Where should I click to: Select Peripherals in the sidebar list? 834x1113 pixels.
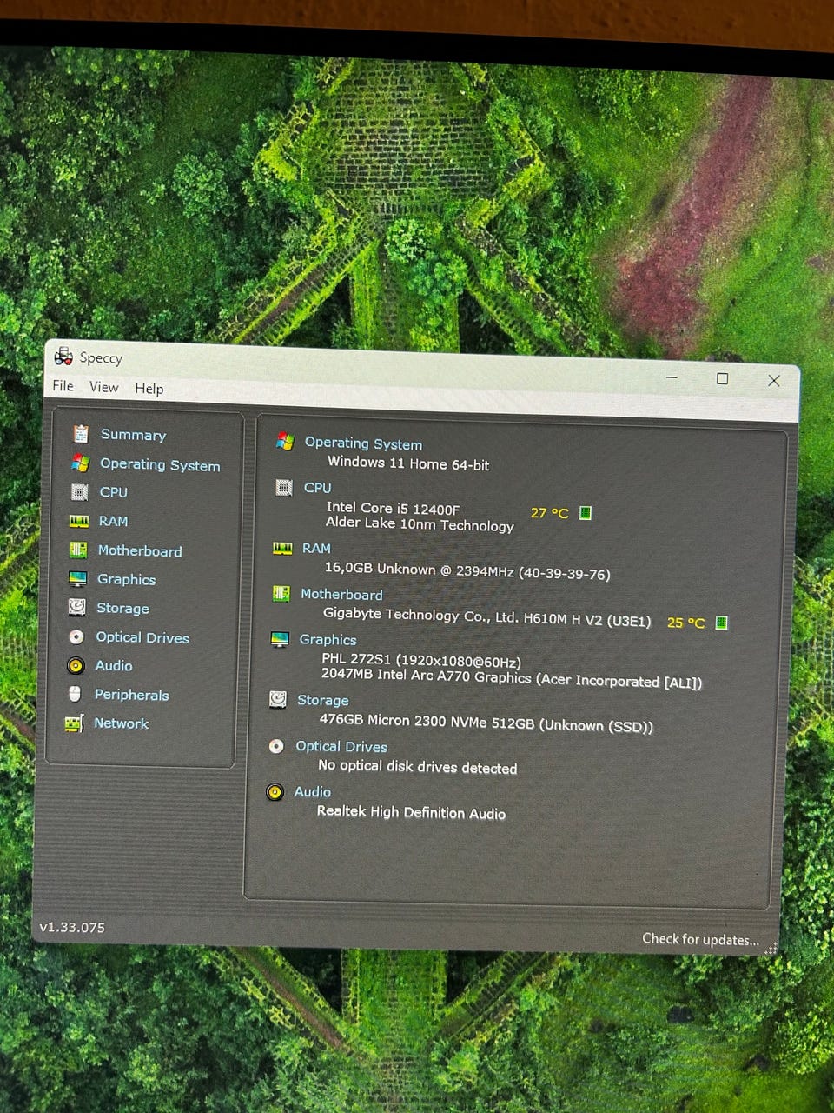point(132,695)
